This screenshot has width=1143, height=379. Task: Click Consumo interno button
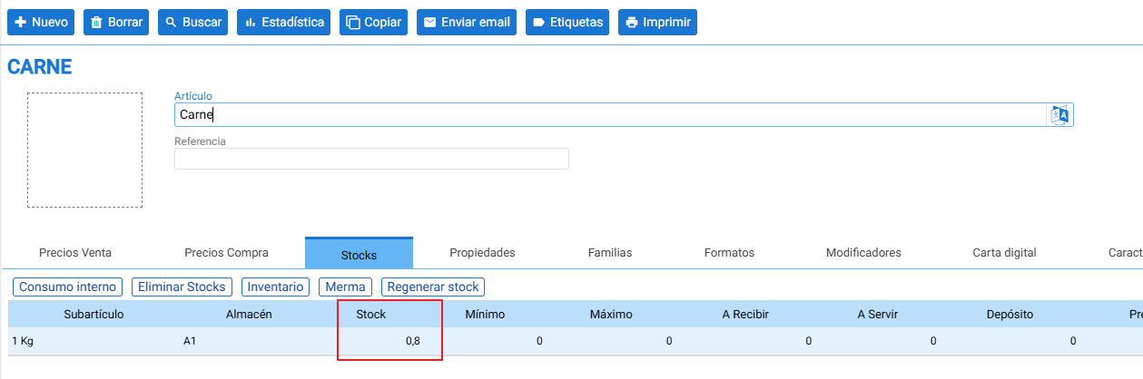68,287
